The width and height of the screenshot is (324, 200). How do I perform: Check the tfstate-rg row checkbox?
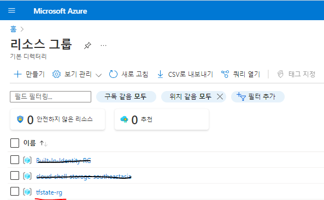pyautogui.click(x=15, y=191)
